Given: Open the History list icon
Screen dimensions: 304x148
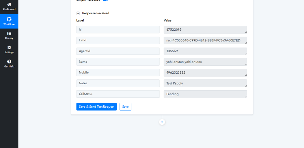Looking at the screenshot, I should (x=9, y=33).
